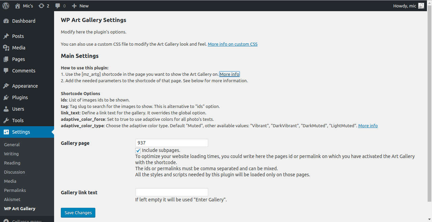Visit Mic's site via home icon
432x222 pixels.
18,6
